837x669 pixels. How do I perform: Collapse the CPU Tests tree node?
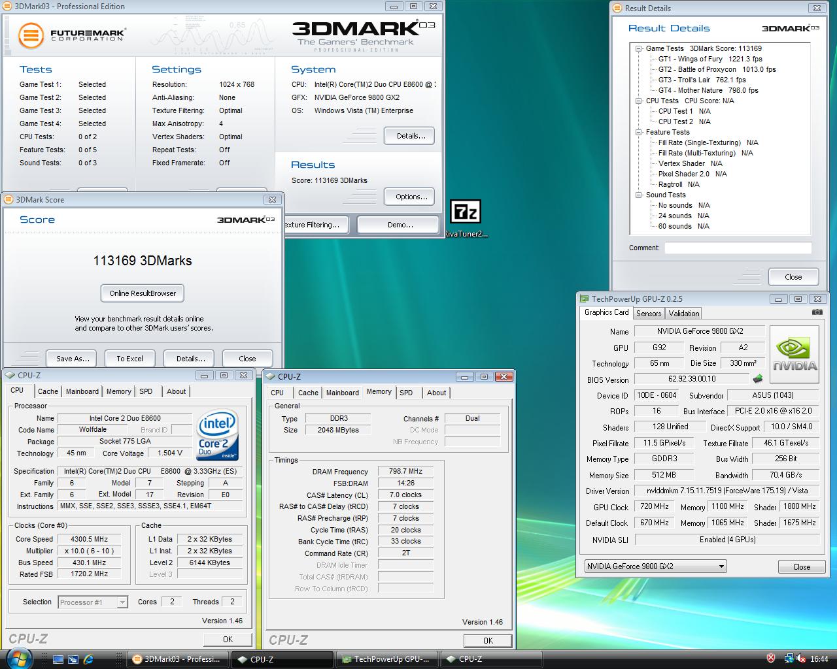click(x=639, y=101)
